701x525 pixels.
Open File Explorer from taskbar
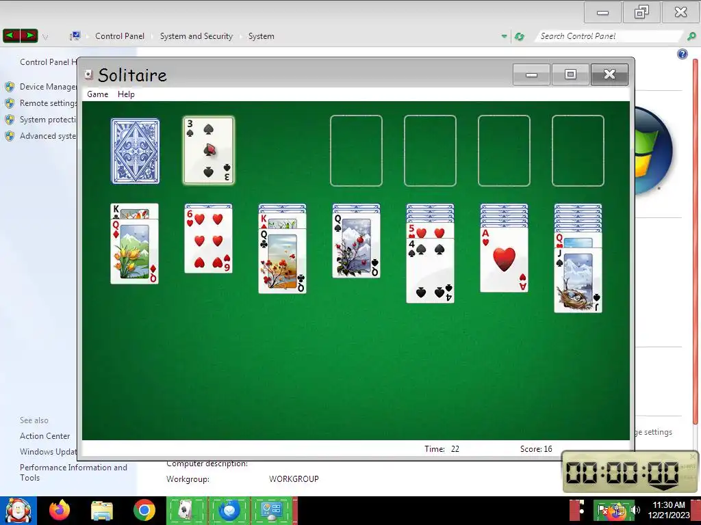(102, 511)
